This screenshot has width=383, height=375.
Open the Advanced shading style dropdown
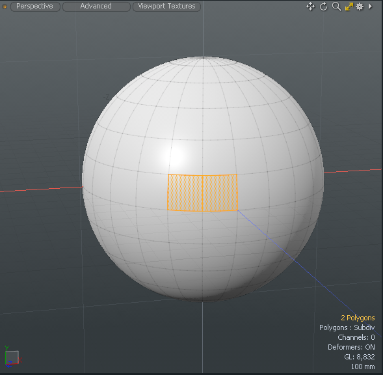(x=96, y=7)
